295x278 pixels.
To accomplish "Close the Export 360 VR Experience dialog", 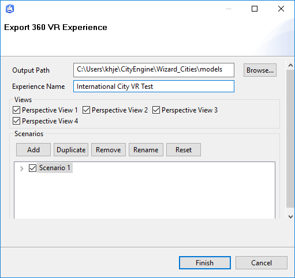I will point(281,9).
